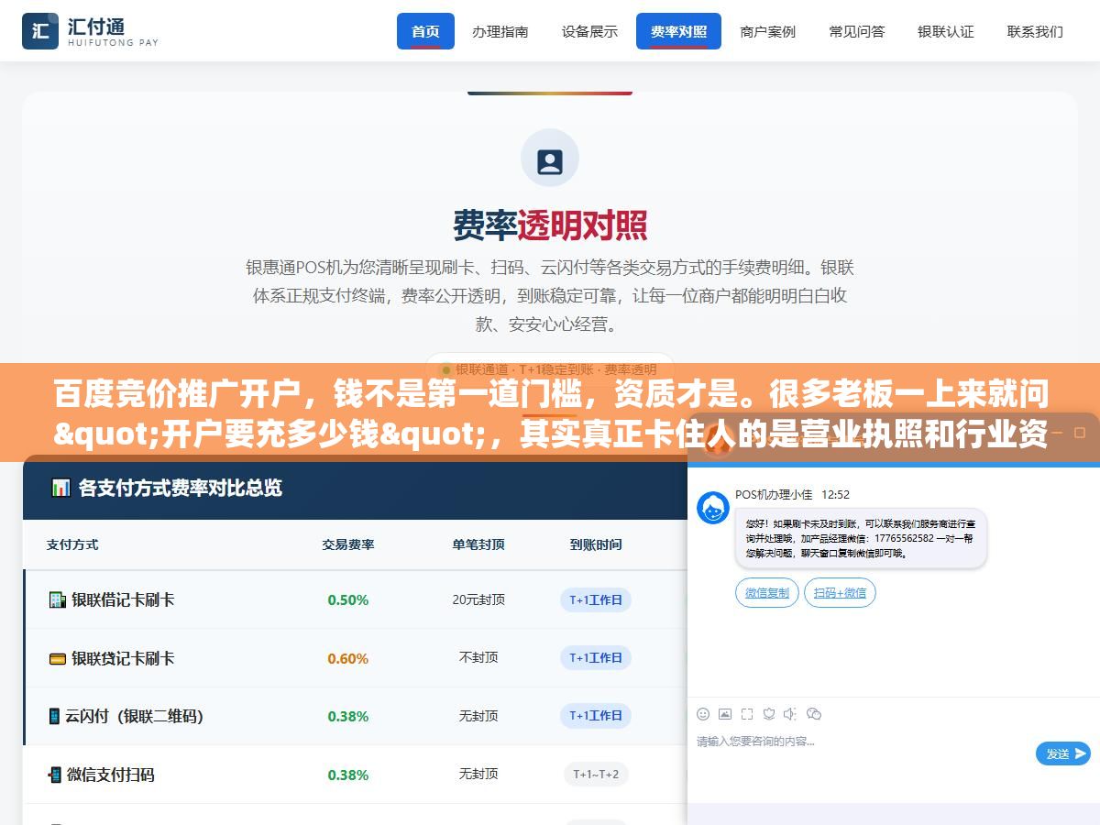Open the 常见问答 nav item

tap(857, 31)
